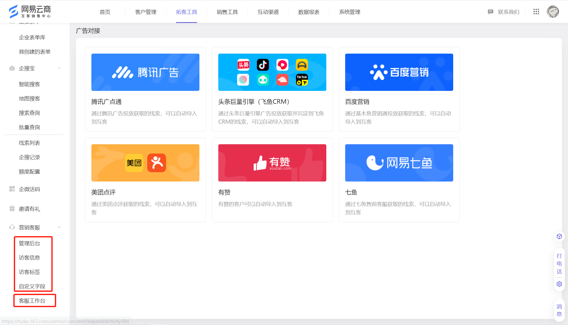This screenshot has height=325, width=568.
Task: Open 自定义字段 menu item
Action: tap(32, 286)
